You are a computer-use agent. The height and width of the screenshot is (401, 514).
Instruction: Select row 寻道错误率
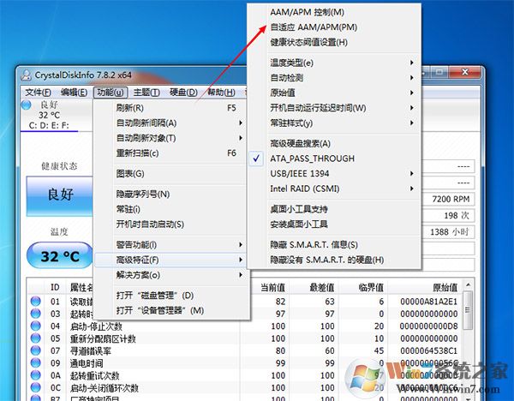pyautogui.click(x=245, y=350)
